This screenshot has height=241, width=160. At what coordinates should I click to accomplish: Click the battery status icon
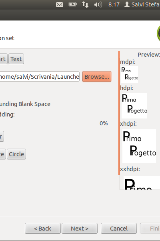pos(72,4)
